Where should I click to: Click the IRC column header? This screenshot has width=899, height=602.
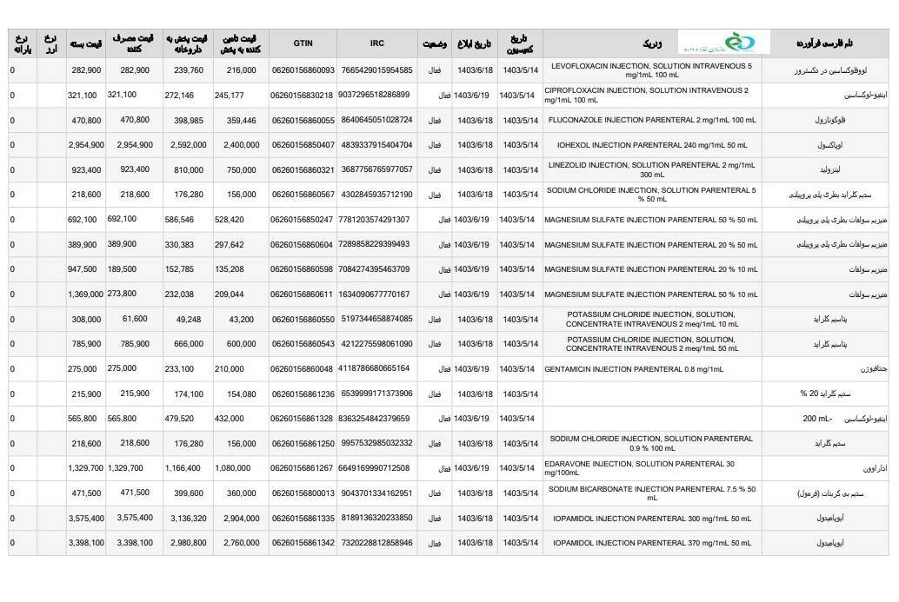pyautogui.click(x=376, y=43)
